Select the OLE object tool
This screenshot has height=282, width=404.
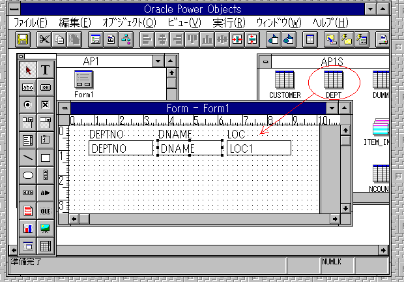[x=46, y=211]
